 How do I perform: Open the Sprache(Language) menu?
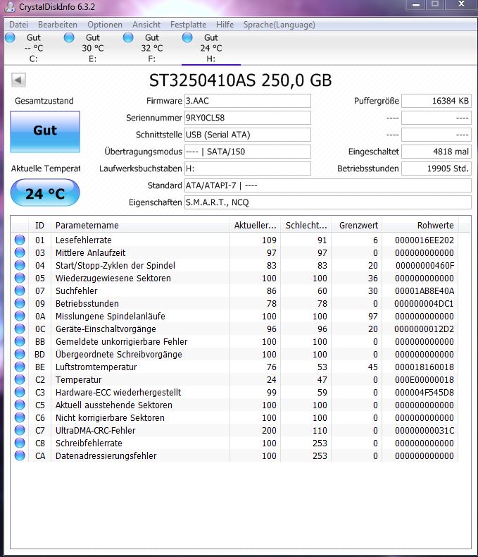pos(279,25)
